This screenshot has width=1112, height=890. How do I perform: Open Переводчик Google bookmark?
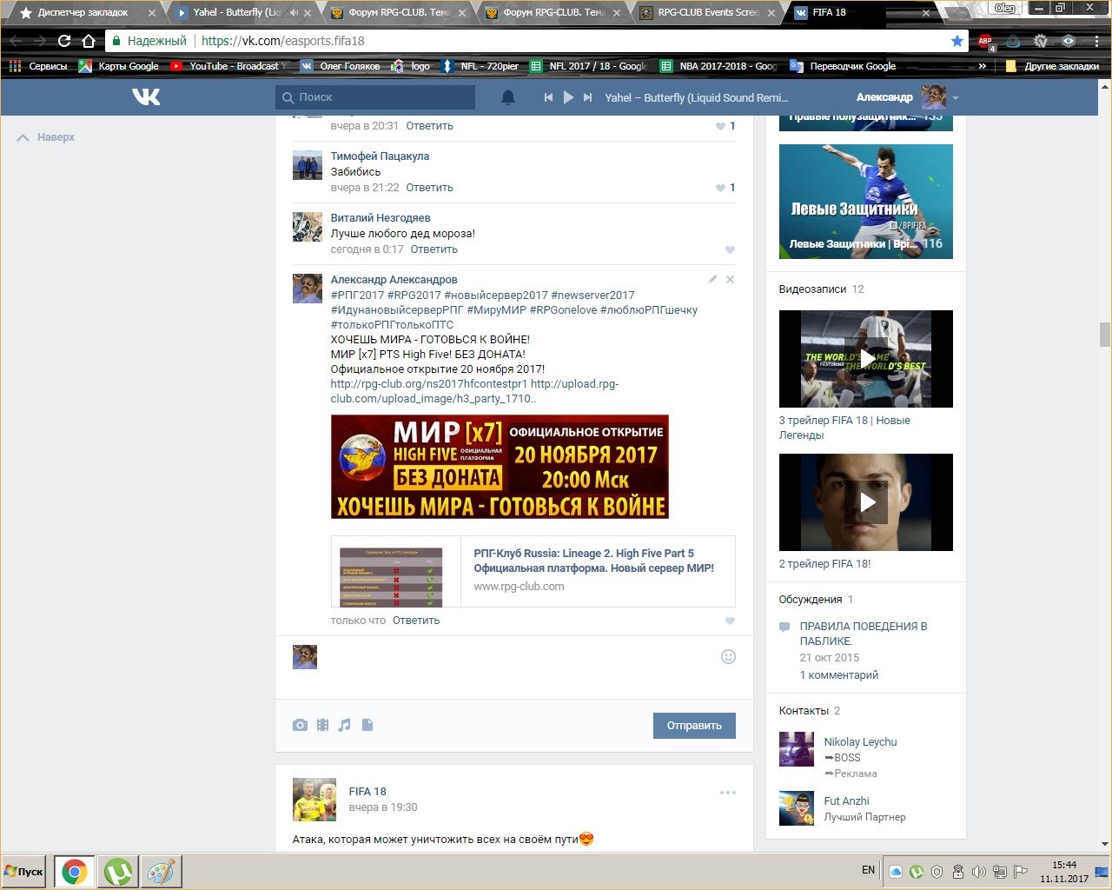coord(843,66)
